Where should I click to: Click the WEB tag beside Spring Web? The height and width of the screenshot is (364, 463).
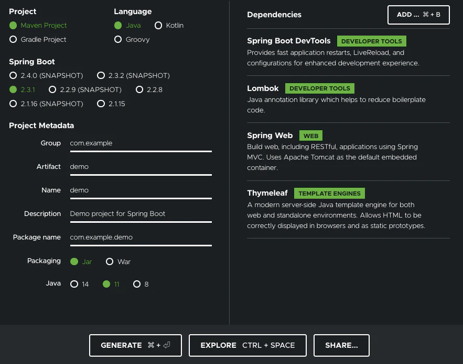pyautogui.click(x=311, y=136)
